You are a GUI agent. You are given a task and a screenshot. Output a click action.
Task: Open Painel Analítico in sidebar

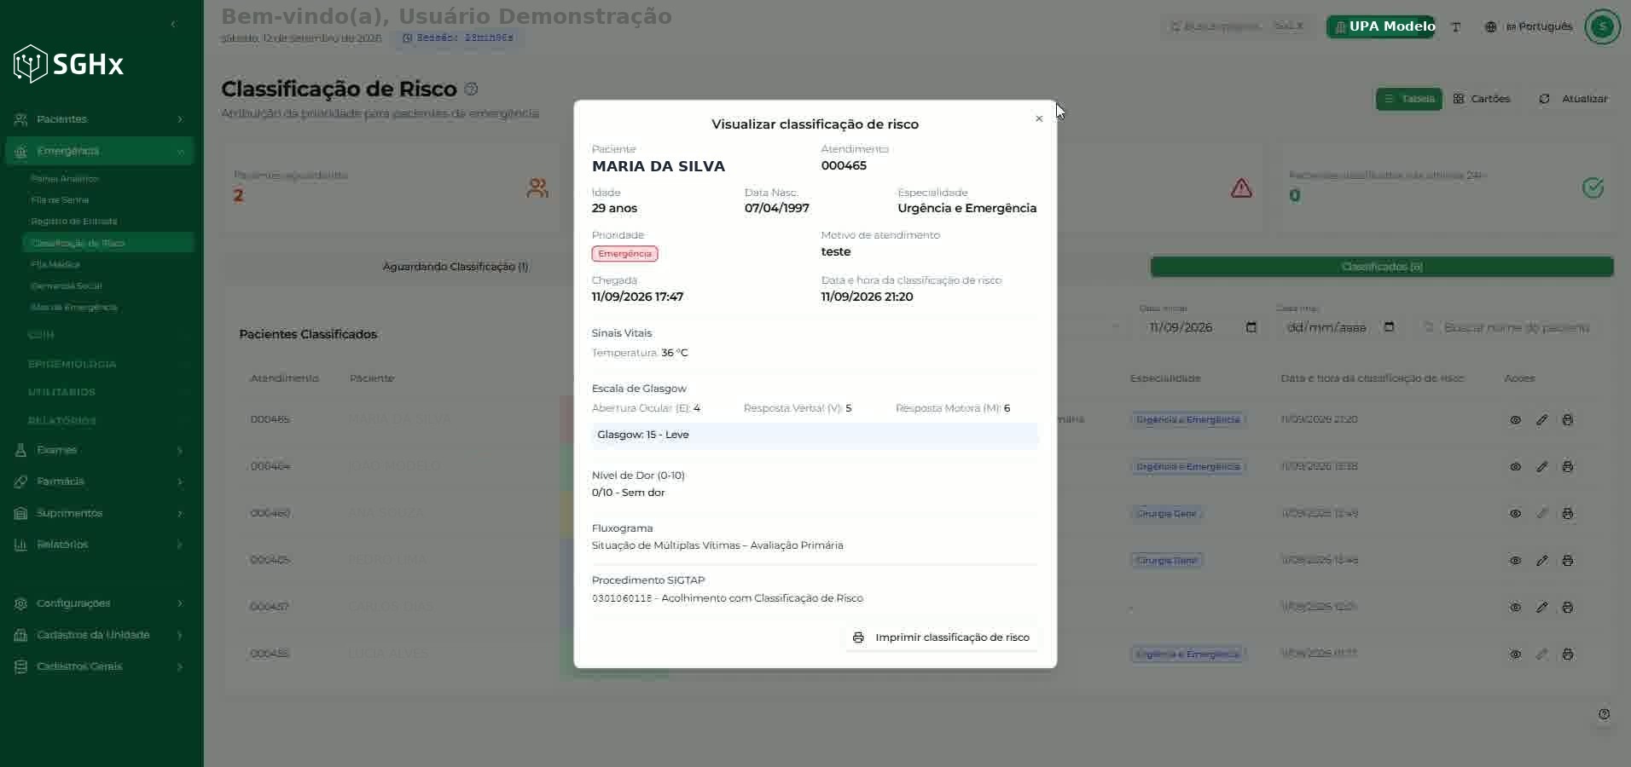65,179
